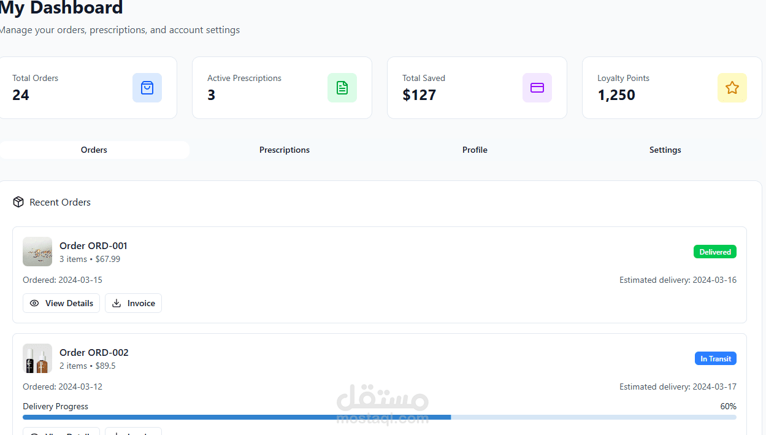Click the In Transit status badge
Screen dimensions: 766x435
click(716, 359)
